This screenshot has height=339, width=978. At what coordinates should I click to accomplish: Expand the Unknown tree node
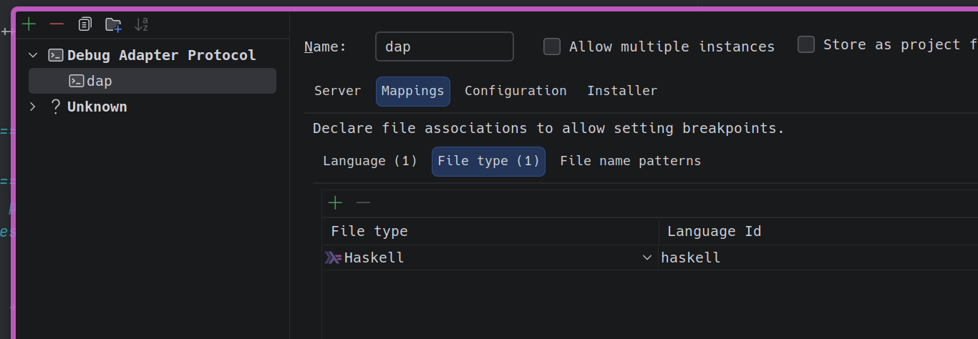(33, 107)
